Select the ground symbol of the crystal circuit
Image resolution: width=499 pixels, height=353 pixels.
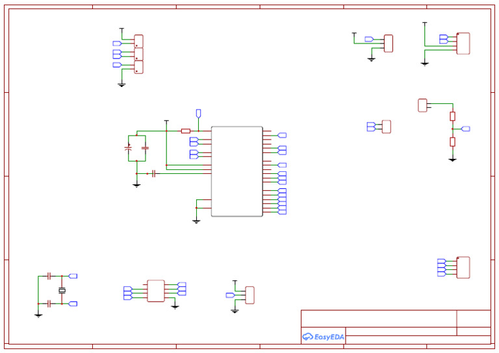[x=38, y=315]
